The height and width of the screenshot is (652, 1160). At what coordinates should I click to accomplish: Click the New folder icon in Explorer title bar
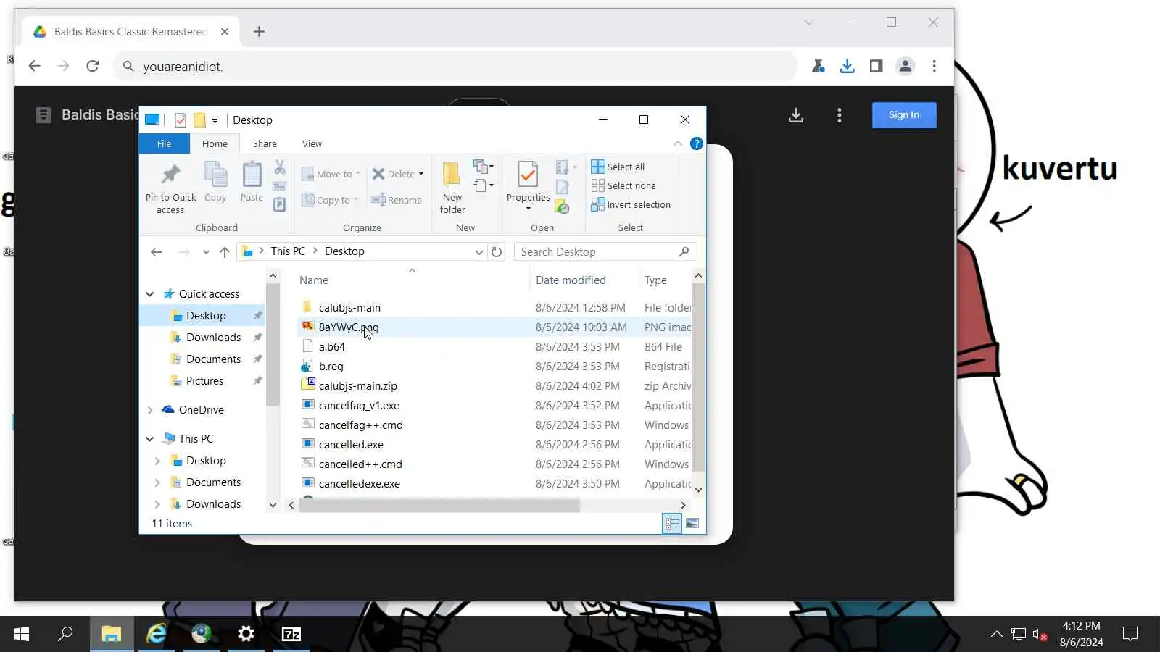pos(199,120)
